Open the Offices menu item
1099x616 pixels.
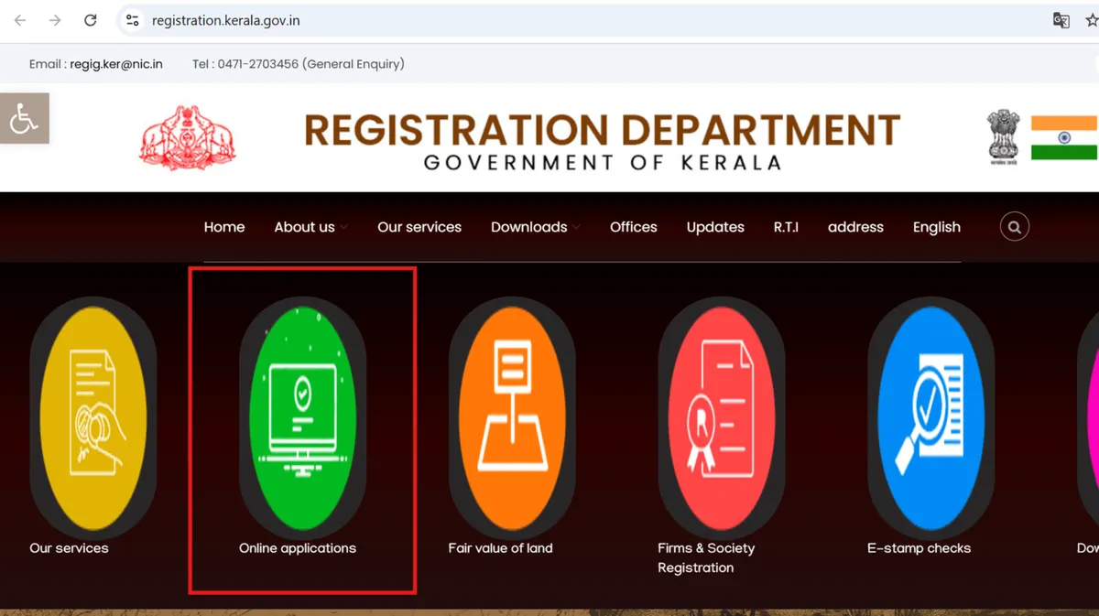(x=633, y=227)
